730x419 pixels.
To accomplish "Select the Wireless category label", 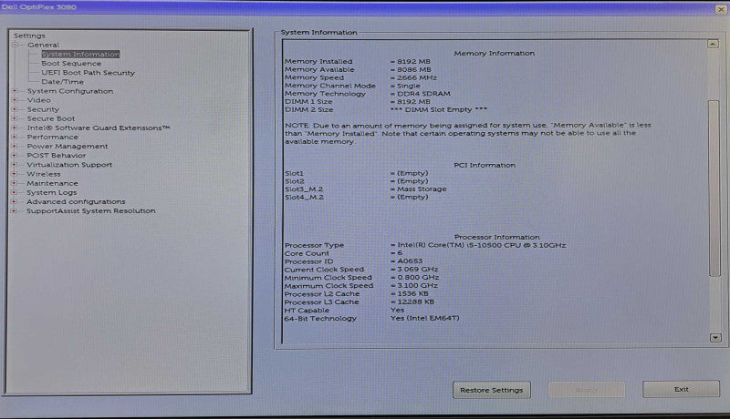I will tap(43, 174).
